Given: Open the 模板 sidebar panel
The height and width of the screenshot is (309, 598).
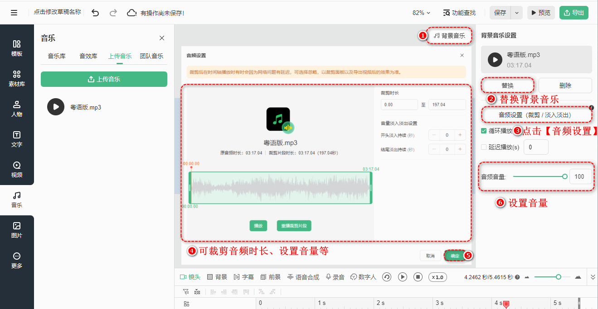Looking at the screenshot, I should click(x=17, y=48).
